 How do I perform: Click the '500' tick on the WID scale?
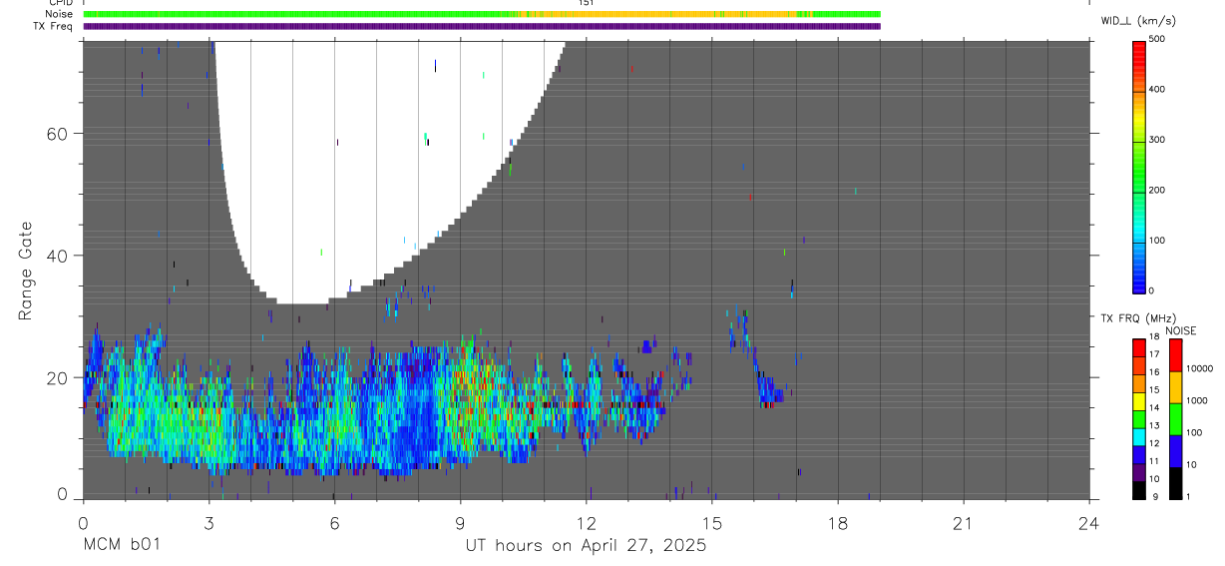pos(1157,39)
